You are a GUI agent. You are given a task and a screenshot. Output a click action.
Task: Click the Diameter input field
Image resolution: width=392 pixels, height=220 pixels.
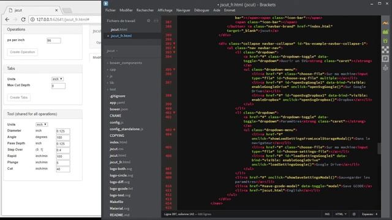[63, 131]
